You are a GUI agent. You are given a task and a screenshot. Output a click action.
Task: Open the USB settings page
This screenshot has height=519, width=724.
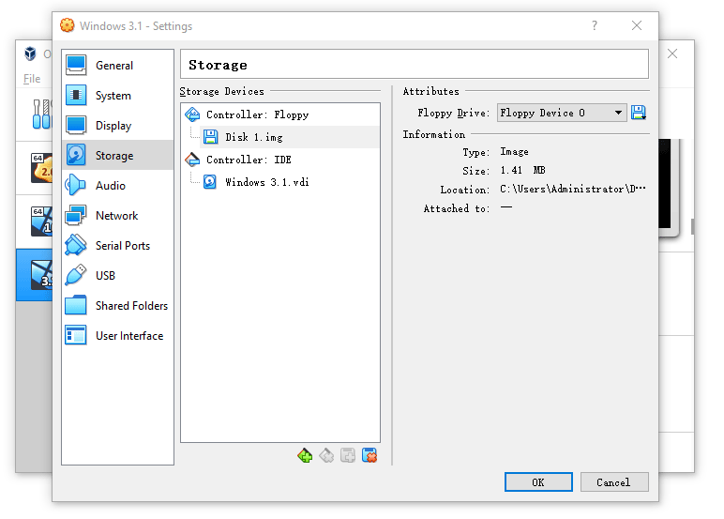pos(118,275)
